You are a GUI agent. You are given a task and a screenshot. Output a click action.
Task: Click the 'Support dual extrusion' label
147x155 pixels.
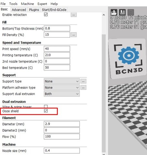(x=19, y=94)
